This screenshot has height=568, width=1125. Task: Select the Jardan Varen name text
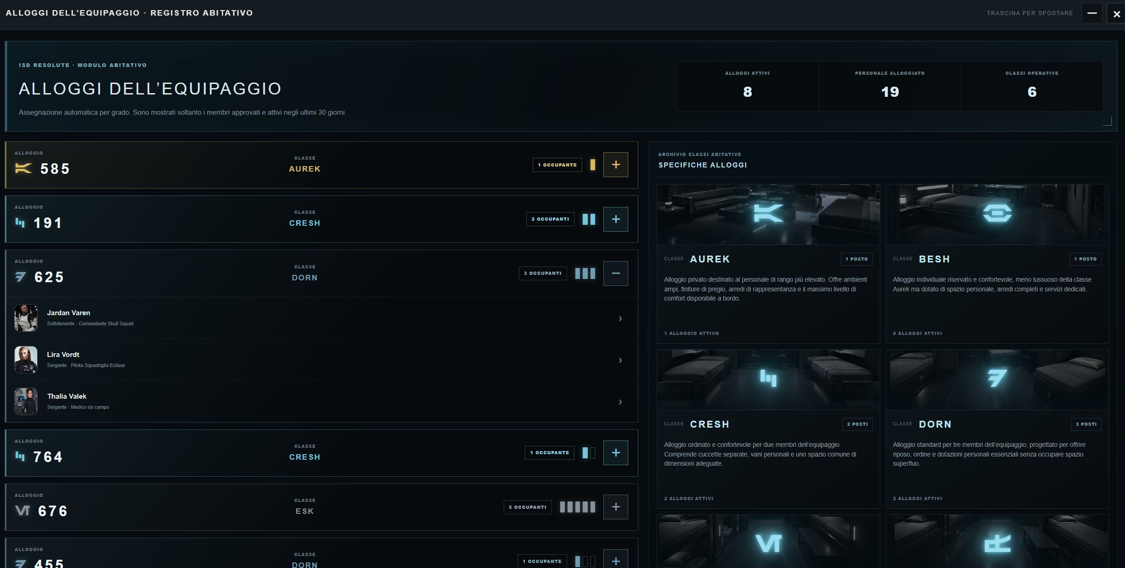(68, 313)
